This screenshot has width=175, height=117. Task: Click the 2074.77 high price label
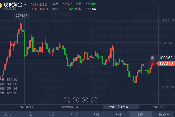(21, 16)
